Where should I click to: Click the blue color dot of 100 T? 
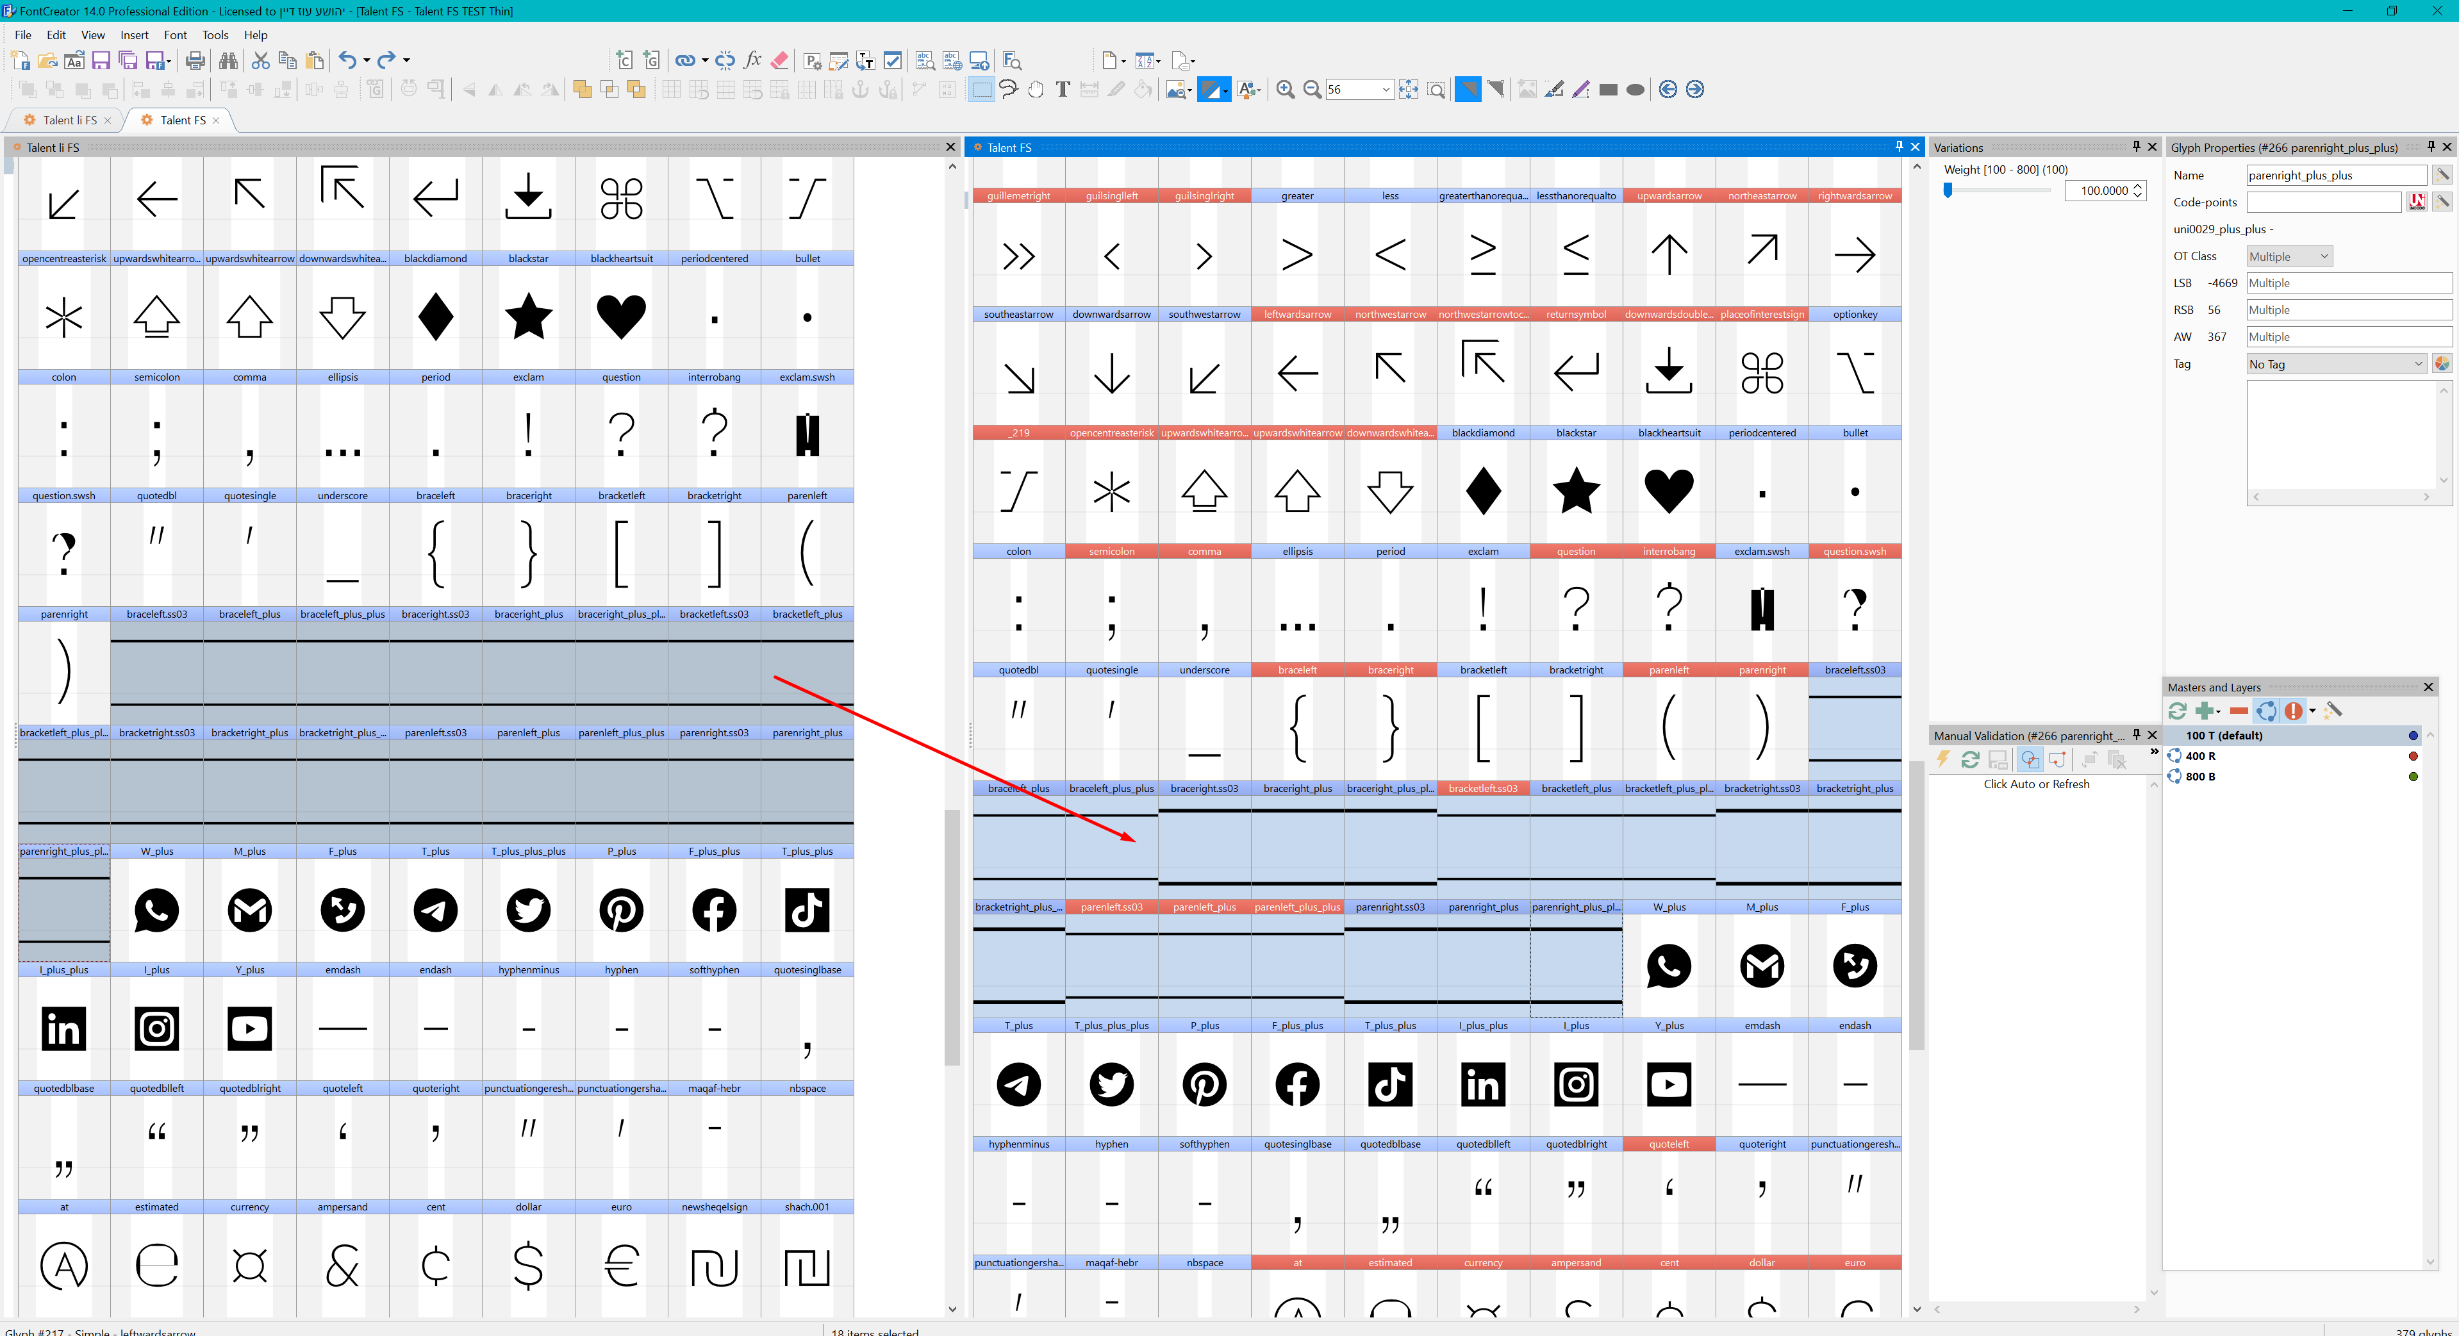point(2413,736)
